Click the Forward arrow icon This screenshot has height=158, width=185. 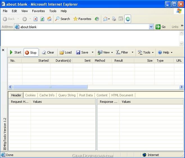point(24,19)
